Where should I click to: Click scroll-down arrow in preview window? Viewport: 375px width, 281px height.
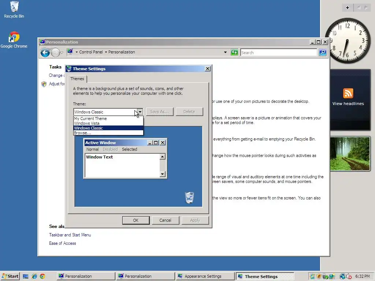(162, 174)
